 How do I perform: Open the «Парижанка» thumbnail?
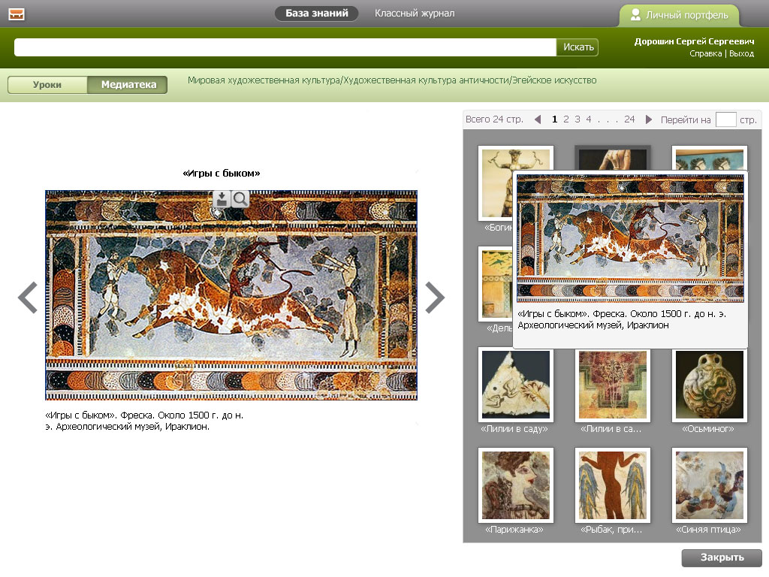coord(516,485)
